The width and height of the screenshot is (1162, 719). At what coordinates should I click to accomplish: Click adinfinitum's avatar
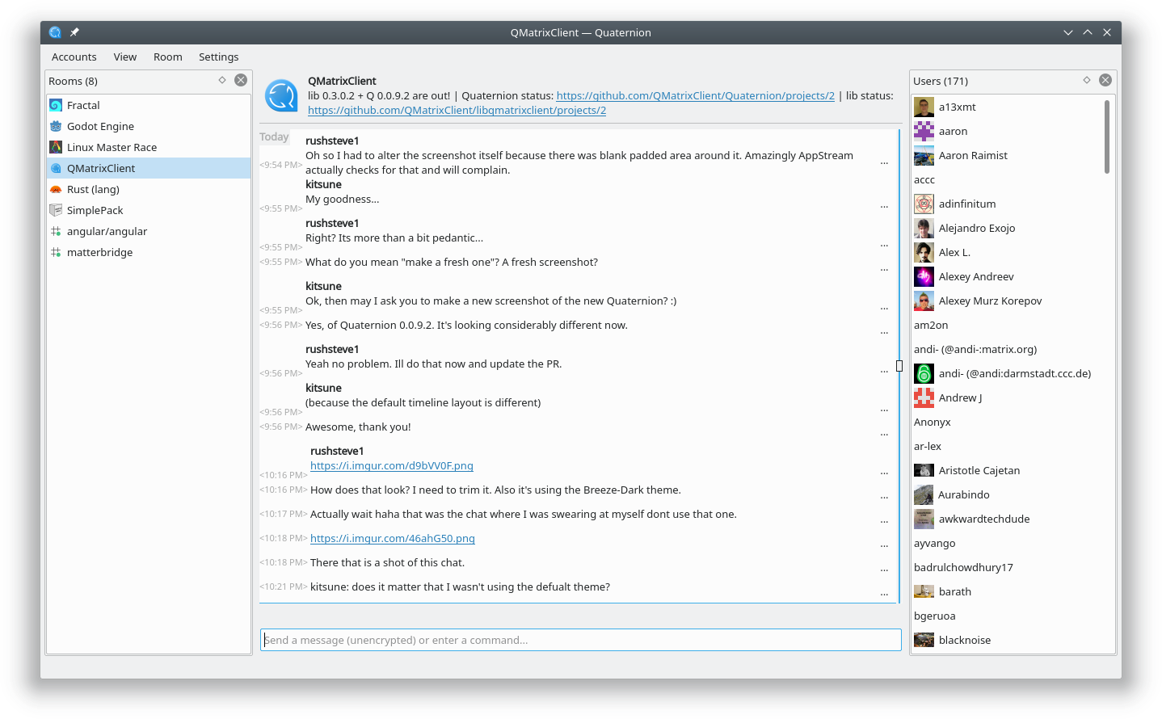(x=924, y=204)
